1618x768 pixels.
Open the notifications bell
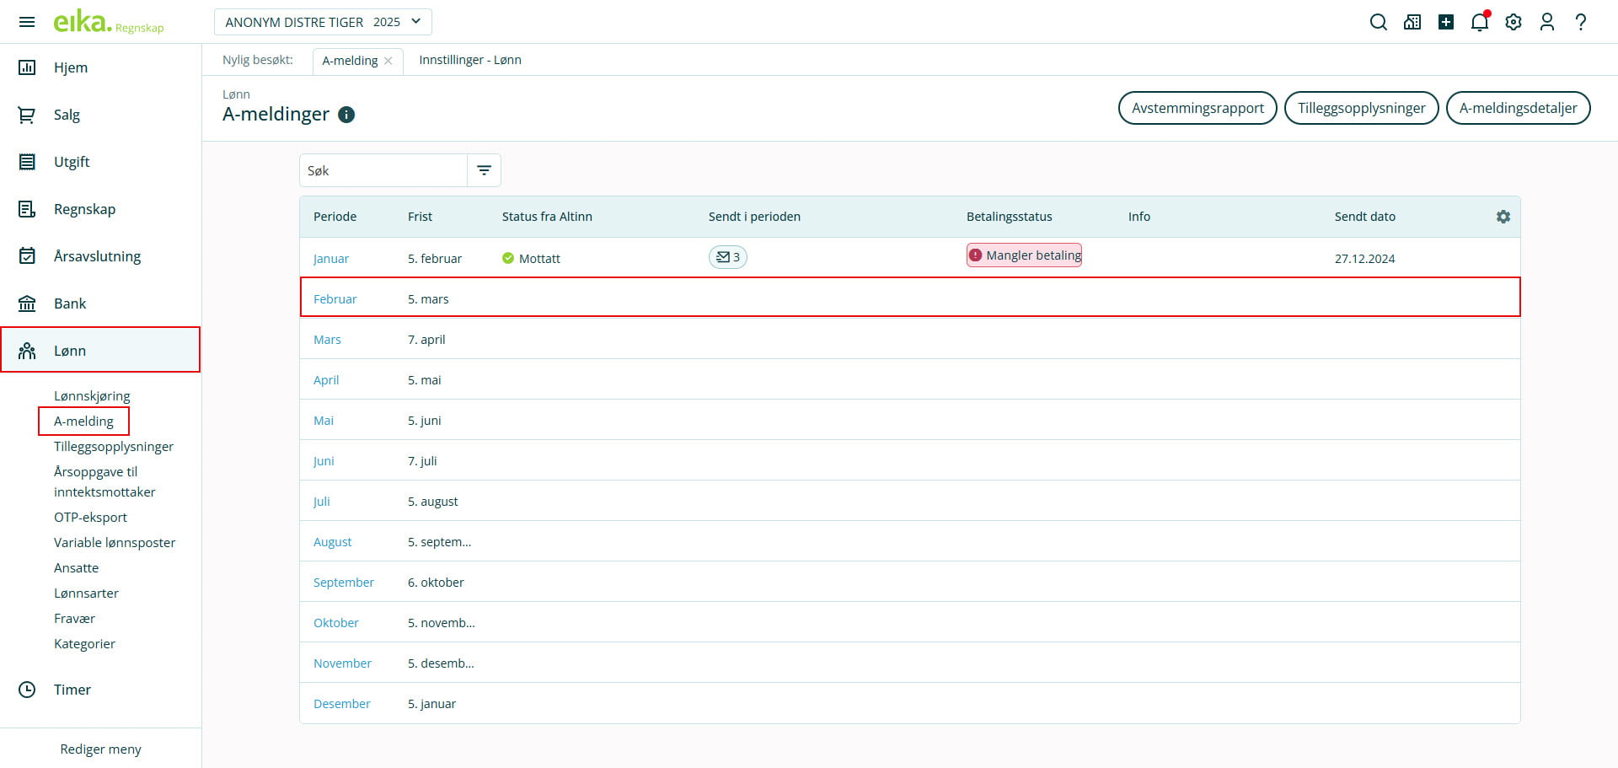pos(1479,23)
